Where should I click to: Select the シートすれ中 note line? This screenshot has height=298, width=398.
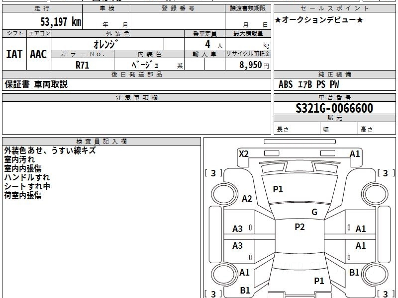[x=27, y=186]
